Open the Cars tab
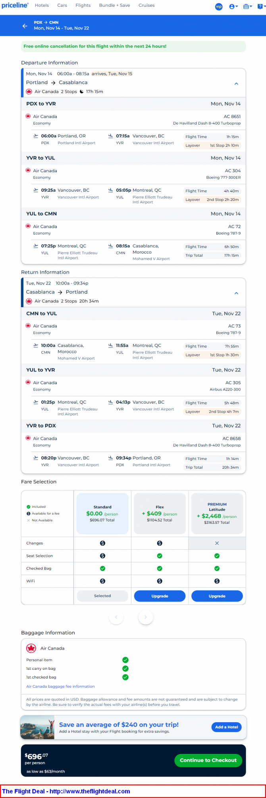This screenshot has height=798, width=266. (x=62, y=6)
